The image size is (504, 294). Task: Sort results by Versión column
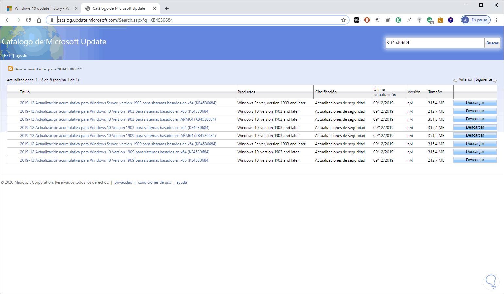(x=414, y=92)
